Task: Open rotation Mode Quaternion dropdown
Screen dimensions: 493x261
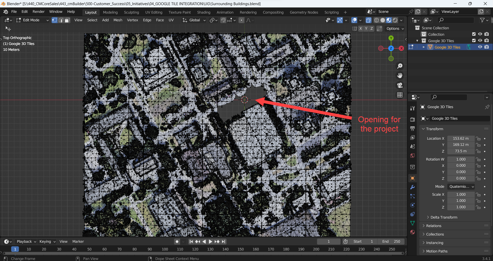Action: [461, 187]
